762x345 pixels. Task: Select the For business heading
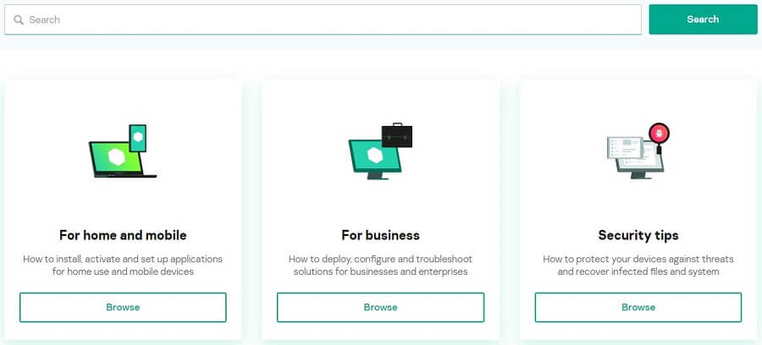(x=380, y=235)
